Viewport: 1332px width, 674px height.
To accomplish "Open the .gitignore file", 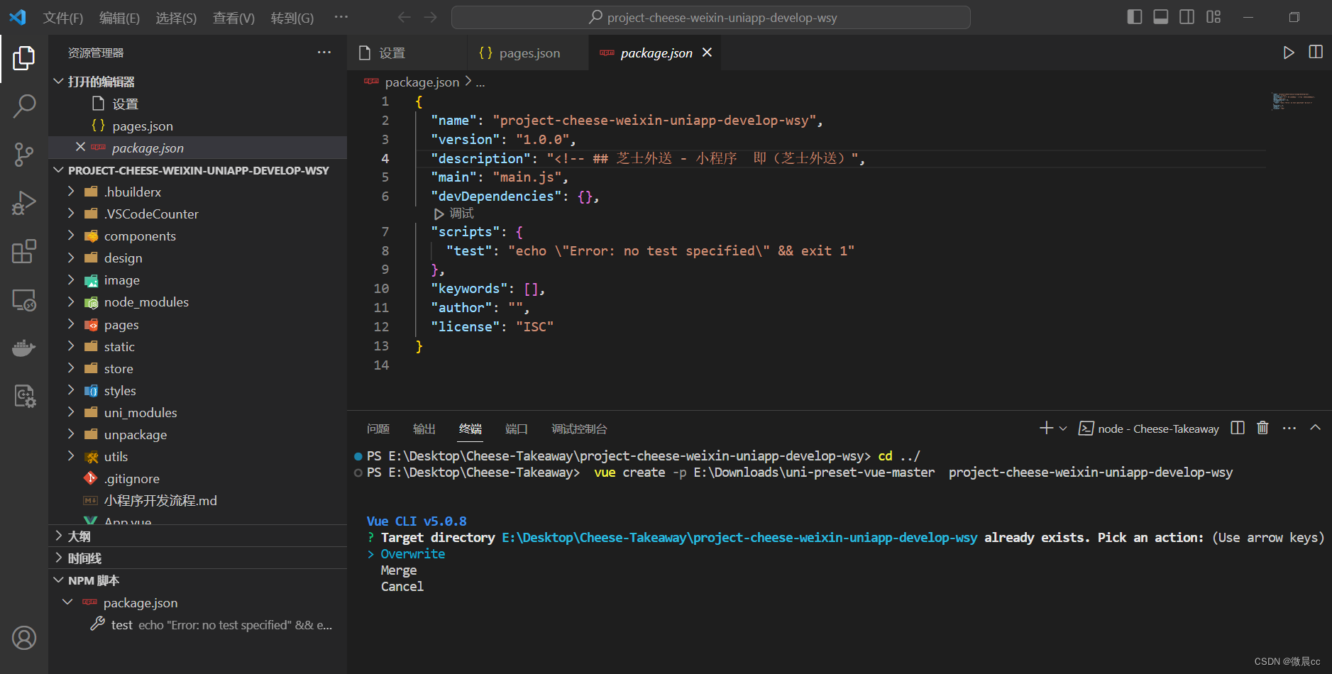I will point(197,478).
